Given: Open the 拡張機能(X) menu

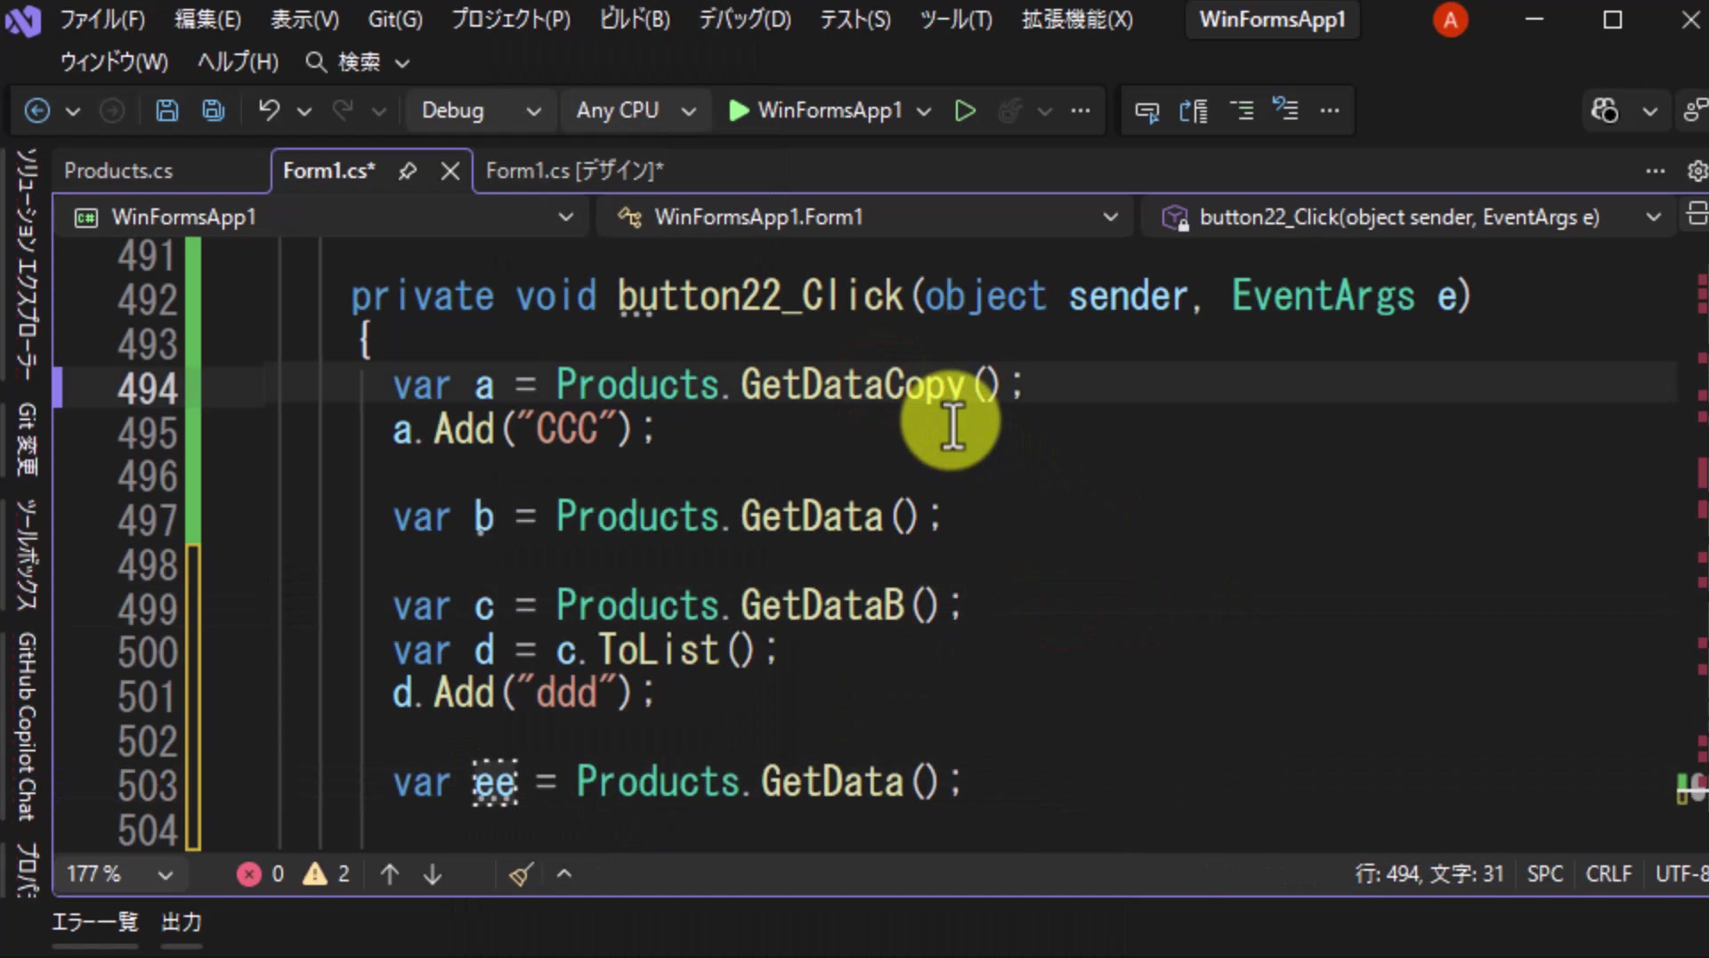Looking at the screenshot, I should (1077, 20).
